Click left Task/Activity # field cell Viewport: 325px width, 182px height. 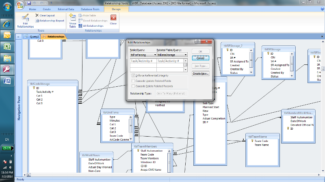click(143, 61)
